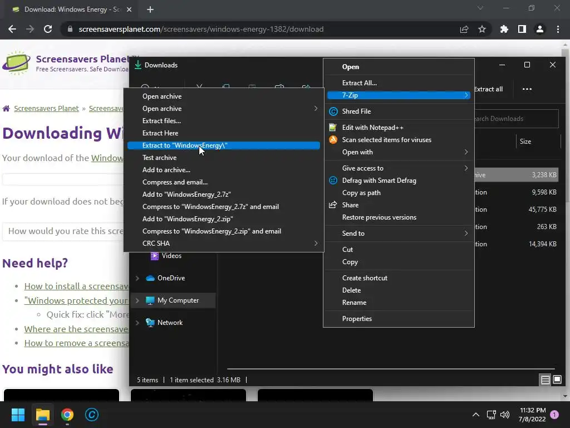Open How to install a screensaver link

point(76,286)
